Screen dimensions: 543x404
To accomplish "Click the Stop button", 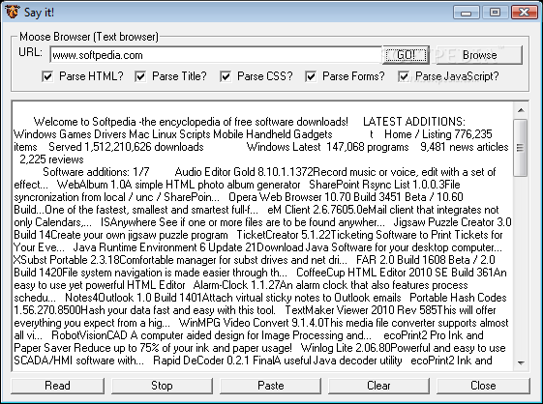I will pos(162,386).
